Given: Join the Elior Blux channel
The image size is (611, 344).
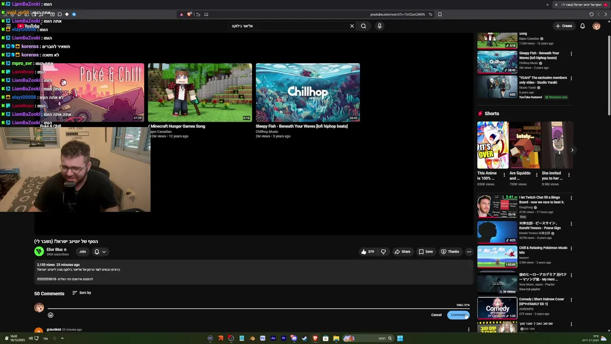Looking at the screenshot, I should point(83,252).
